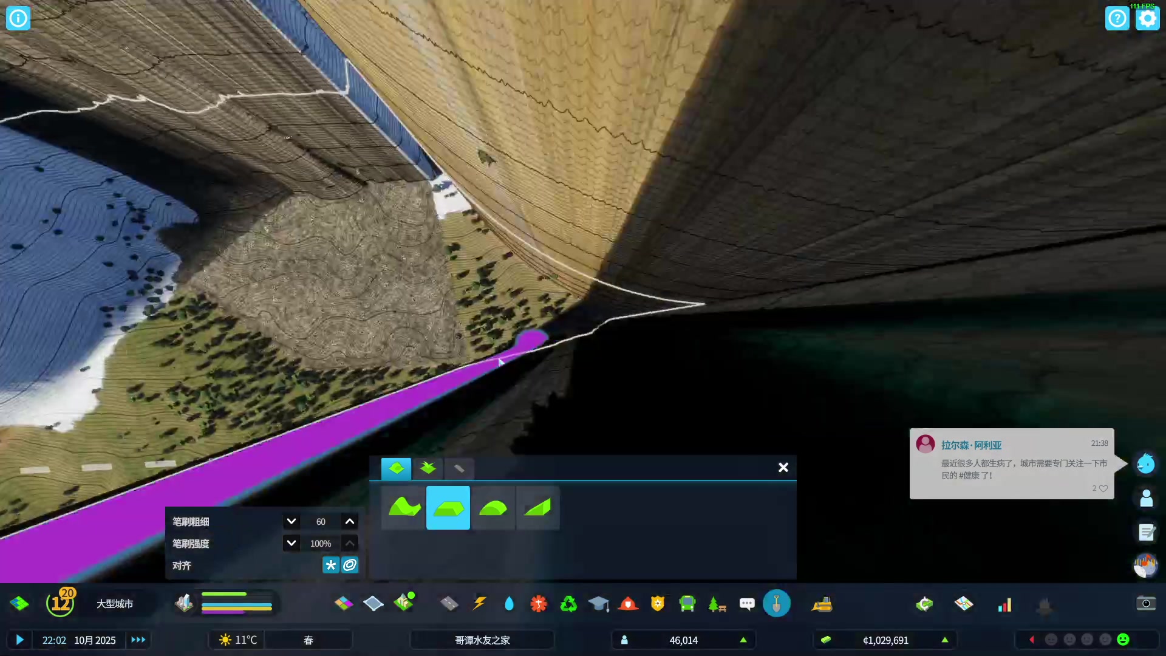Click the date 10月 2025 display
This screenshot has height=656, width=1166.
click(x=95, y=640)
